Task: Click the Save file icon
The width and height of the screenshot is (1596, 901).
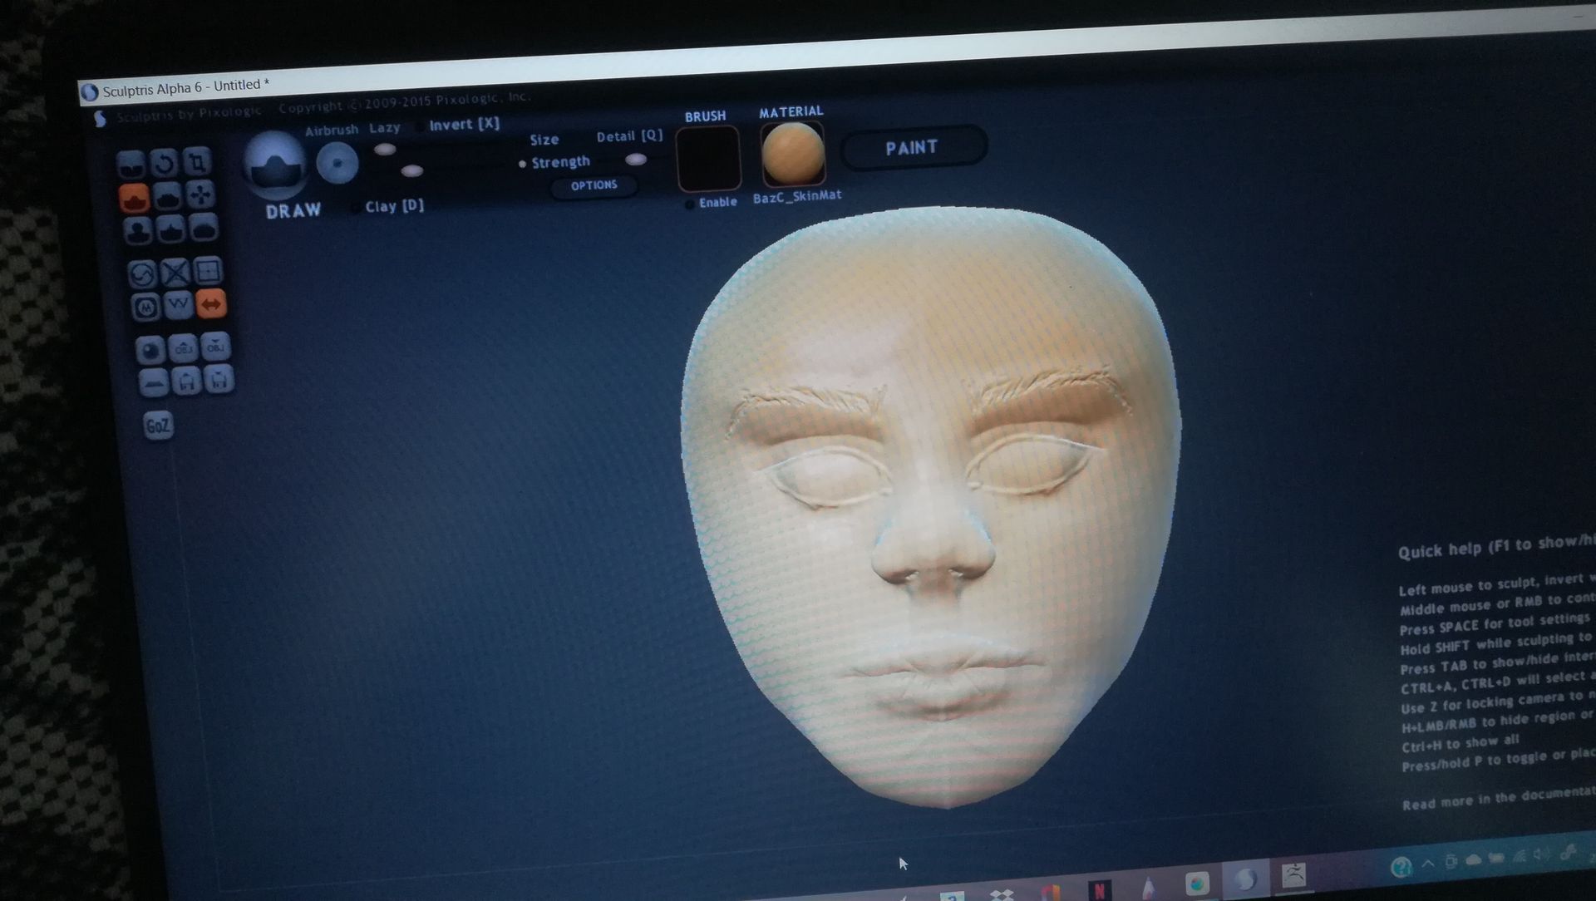Action: coord(219,380)
